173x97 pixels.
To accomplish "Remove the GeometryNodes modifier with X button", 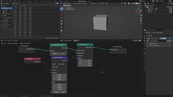I will click(169, 38).
